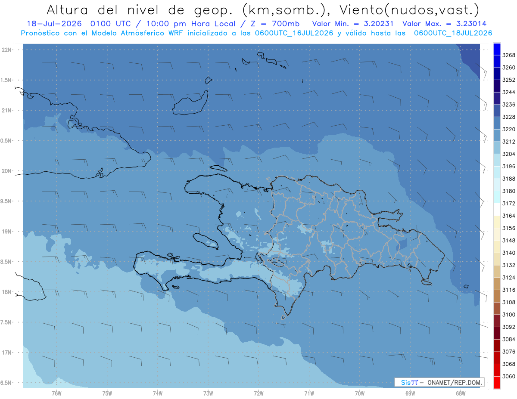Click the 72W longitude label
Viewport: 517px width, 399px height.
(x=258, y=393)
